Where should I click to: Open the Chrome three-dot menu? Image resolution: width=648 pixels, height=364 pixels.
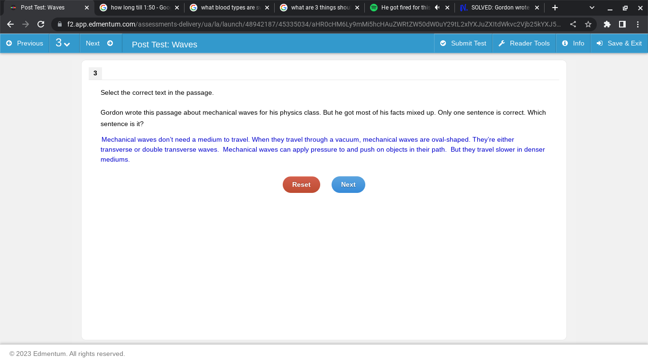(x=638, y=24)
